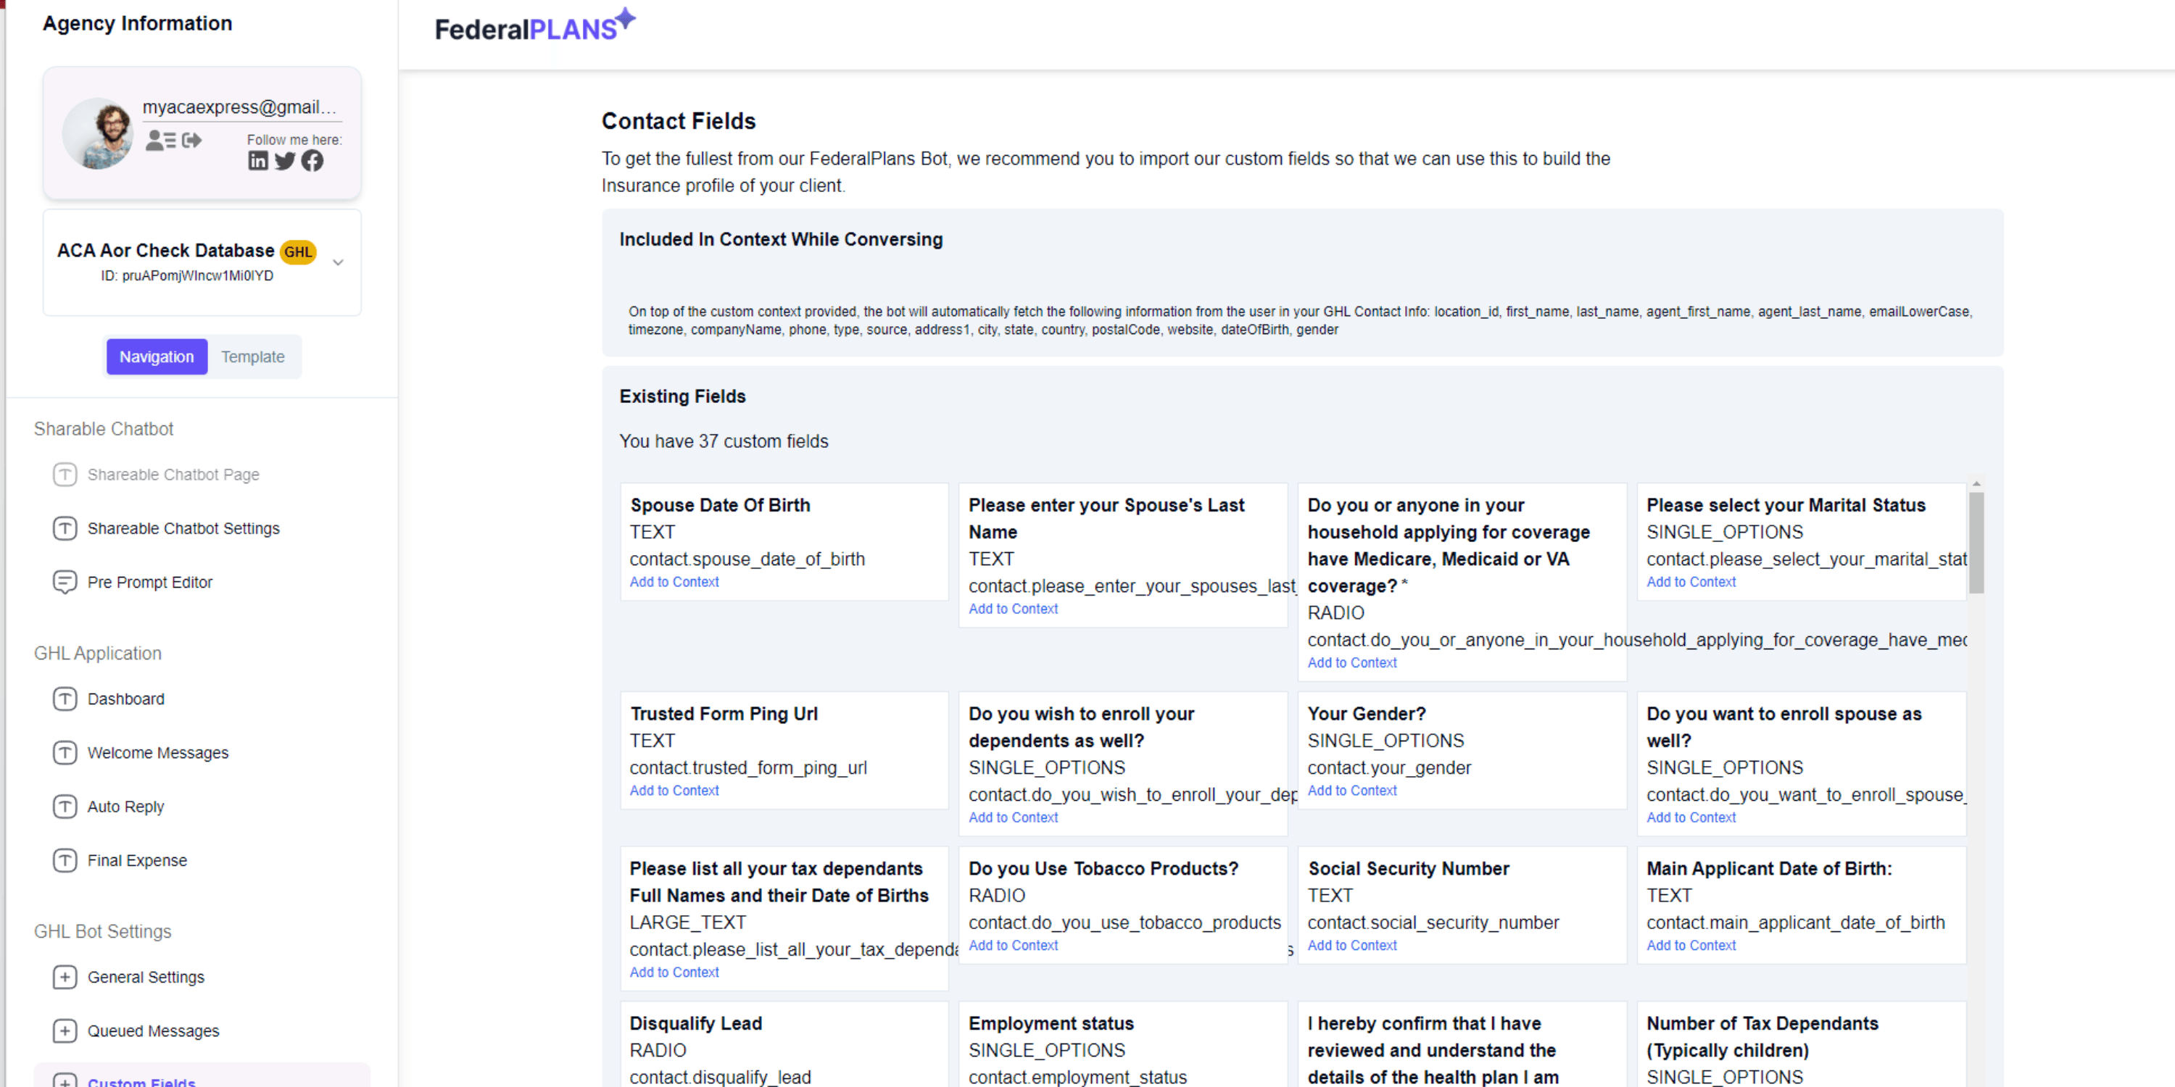The width and height of the screenshot is (2175, 1087).
Task: Click "You have 37 custom fields" text
Action: click(724, 441)
